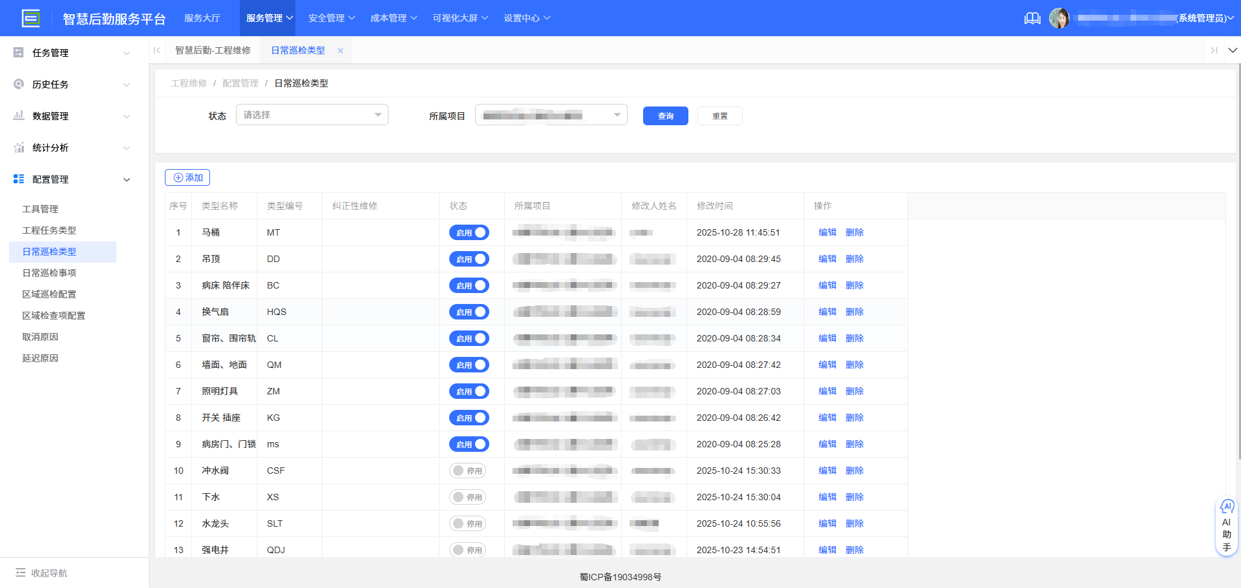1241x588 pixels.
Task: Open the 所属项目 dropdown
Action: (x=551, y=114)
